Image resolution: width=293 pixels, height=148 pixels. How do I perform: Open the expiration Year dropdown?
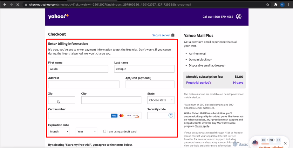point(86,132)
